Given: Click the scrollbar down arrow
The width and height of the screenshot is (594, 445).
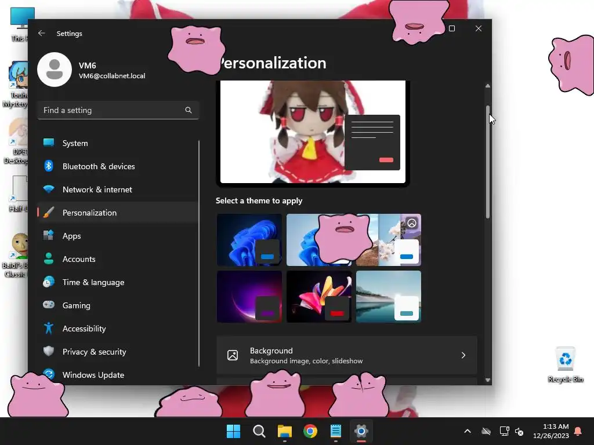Looking at the screenshot, I should pos(488,380).
